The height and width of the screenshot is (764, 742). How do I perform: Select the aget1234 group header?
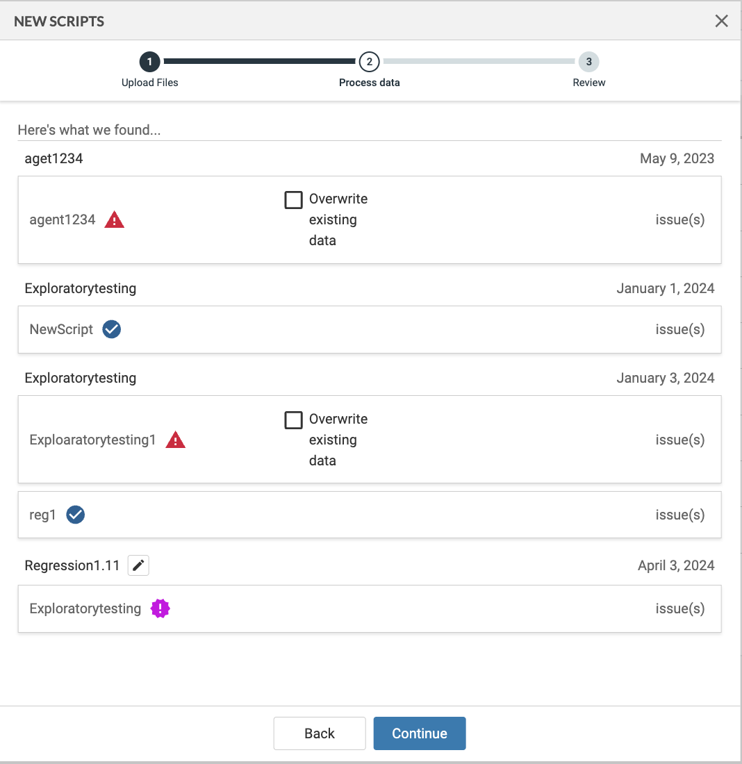[53, 158]
